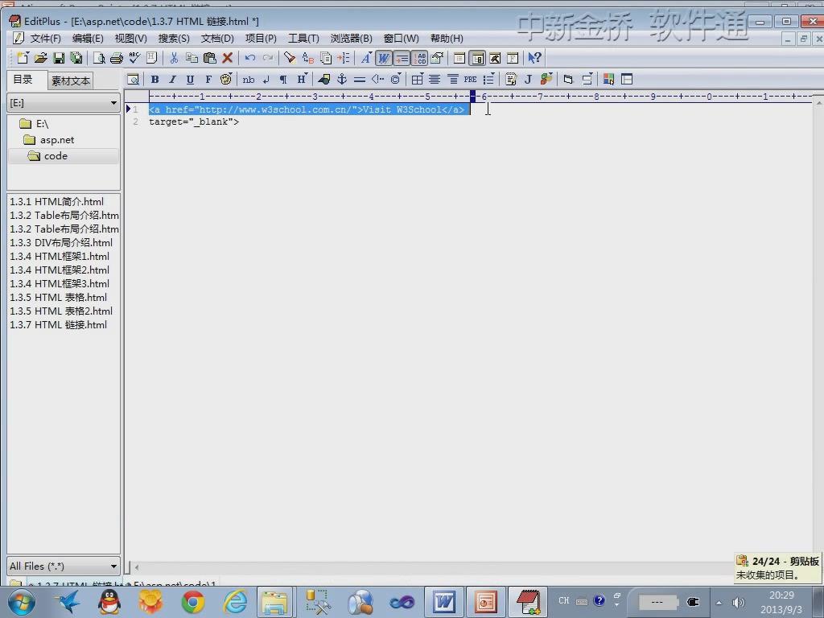Switch to the 素材文本 tab

[71, 81]
